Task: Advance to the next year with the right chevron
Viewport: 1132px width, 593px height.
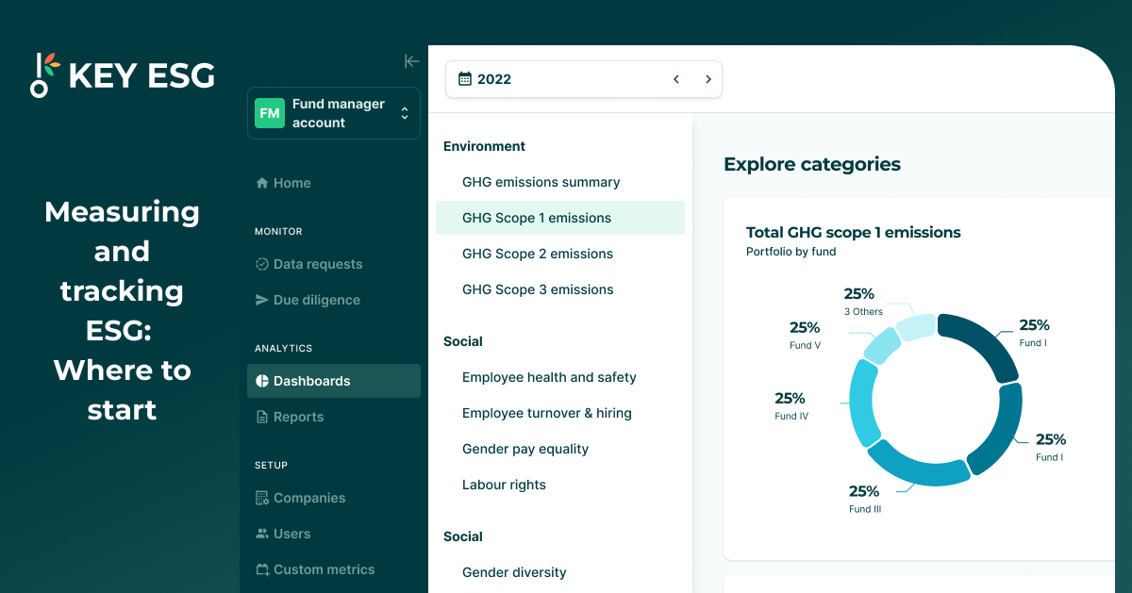Action: pyautogui.click(x=707, y=79)
